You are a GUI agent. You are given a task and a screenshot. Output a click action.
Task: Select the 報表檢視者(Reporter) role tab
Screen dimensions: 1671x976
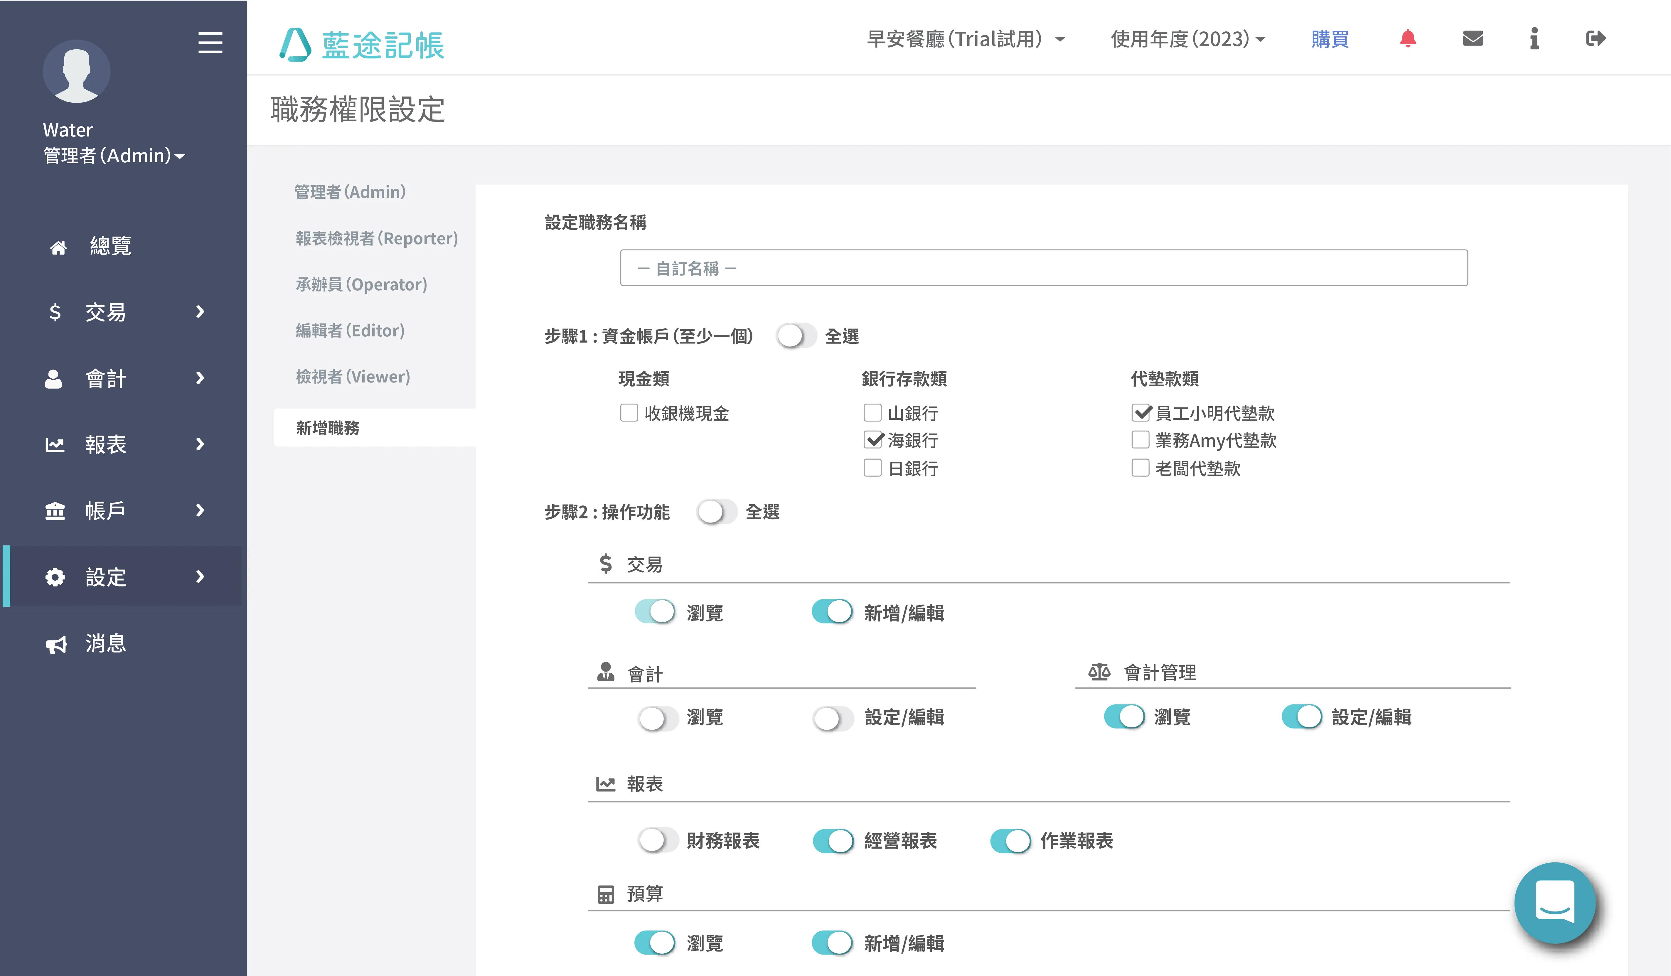pos(377,239)
